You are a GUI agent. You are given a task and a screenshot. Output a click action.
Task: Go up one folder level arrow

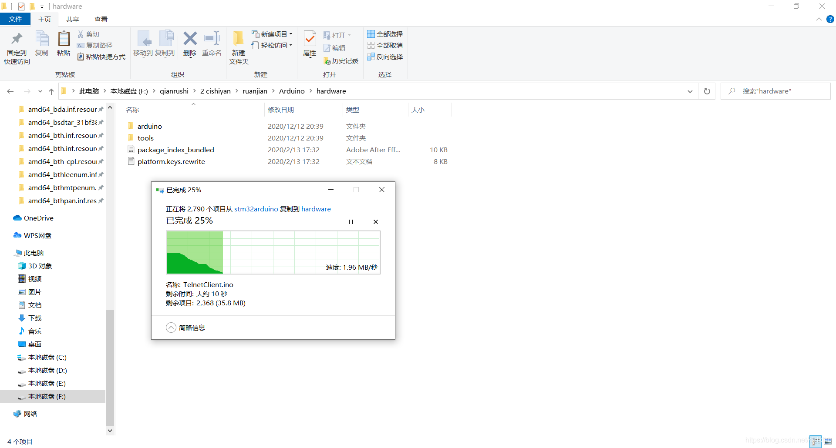[x=51, y=91]
